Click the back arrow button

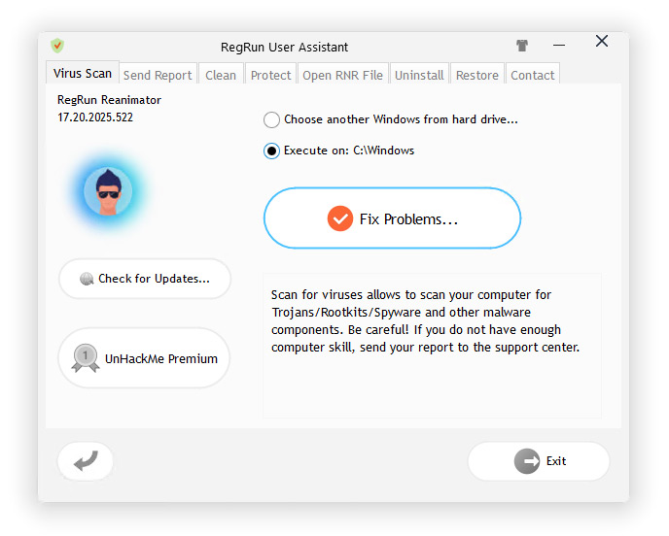coord(86,461)
